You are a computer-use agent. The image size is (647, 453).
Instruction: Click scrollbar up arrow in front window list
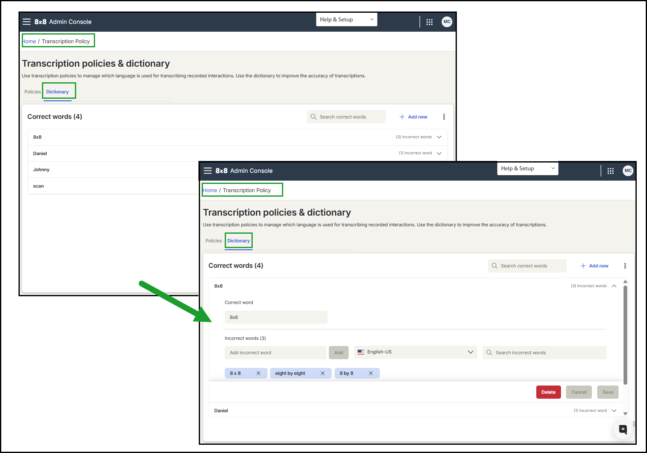625,282
